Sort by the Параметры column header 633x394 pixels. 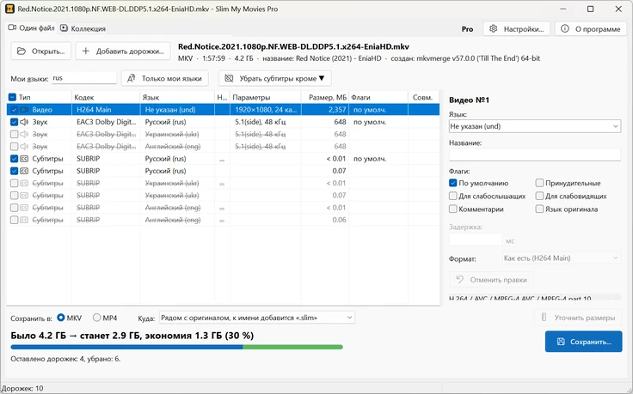pos(266,97)
